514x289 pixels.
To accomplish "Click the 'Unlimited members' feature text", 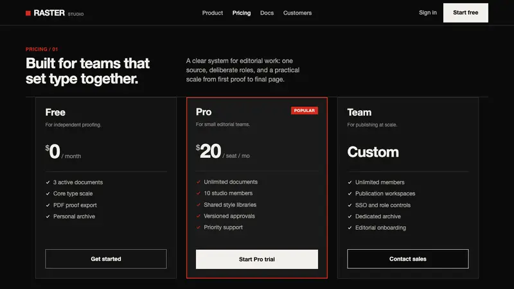I will click(380, 182).
